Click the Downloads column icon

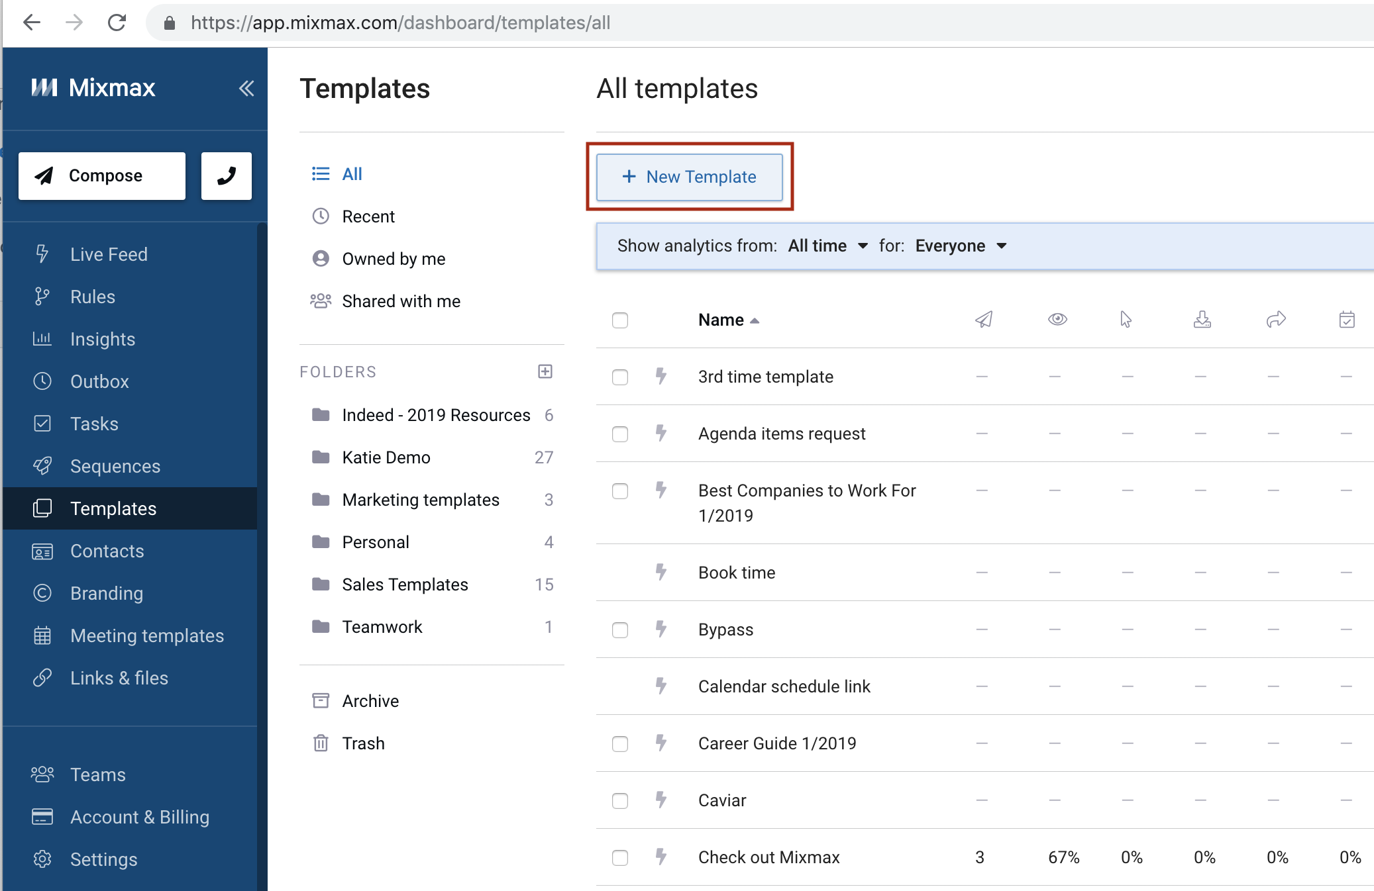(x=1202, y=320)
